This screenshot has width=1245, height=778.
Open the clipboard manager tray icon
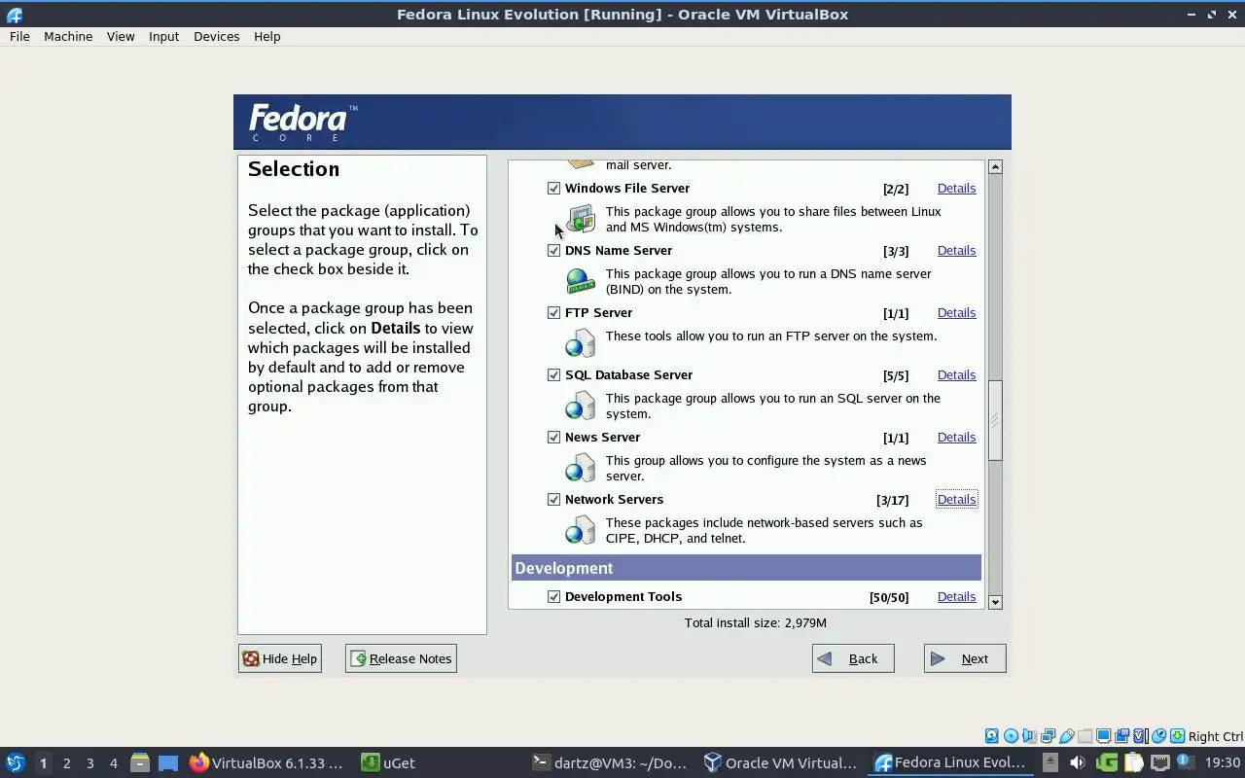click(x=1134, y=763)
